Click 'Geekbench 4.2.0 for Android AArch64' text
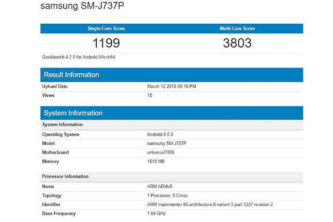The width and height of the screenshot is (333, 222). pyautogui.click(x=78, y=57)
